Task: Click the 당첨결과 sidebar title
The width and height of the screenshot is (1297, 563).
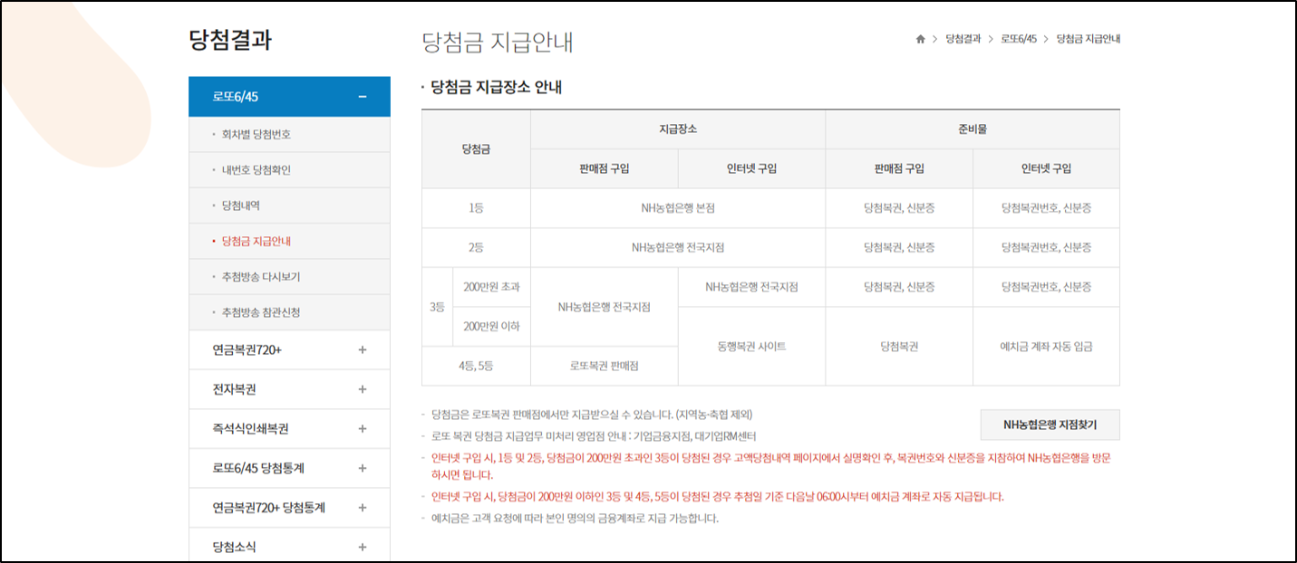Action: (x=230, y=40)
